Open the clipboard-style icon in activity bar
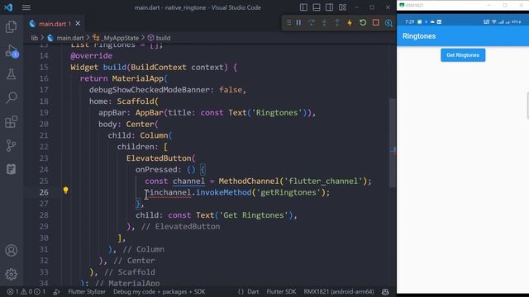Image resolution: width=529 pixels, height=297 pixels. [11, 169]
